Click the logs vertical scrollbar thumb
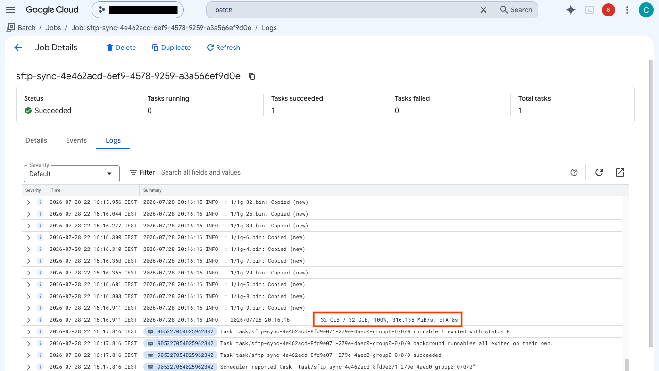The height and width of the screenshot is (371, 659). [627, 364]
